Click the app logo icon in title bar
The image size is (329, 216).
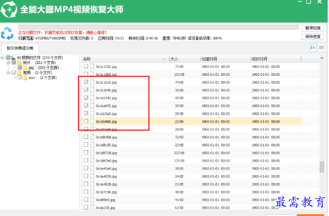[x=9, y=9]
